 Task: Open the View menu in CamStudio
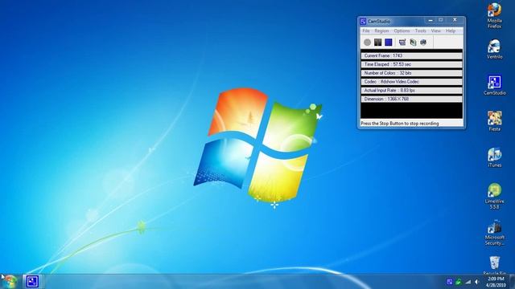pos(436,31)
